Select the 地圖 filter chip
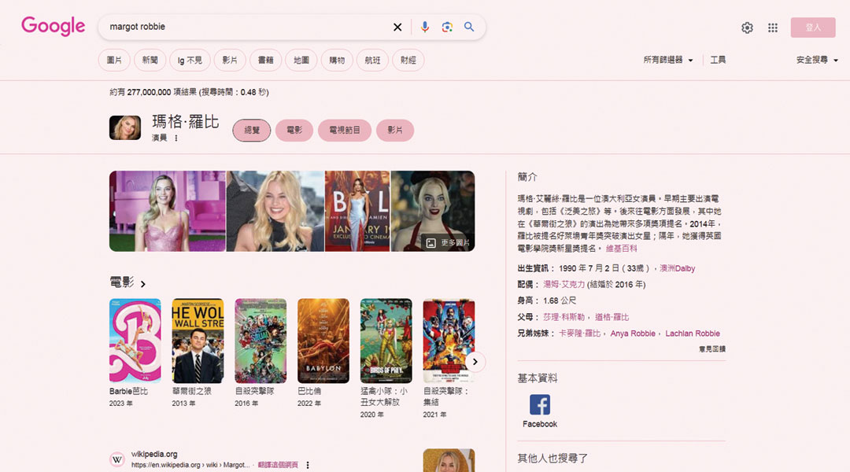The width and height of the screenshot is (850, 472). point(301,60)
